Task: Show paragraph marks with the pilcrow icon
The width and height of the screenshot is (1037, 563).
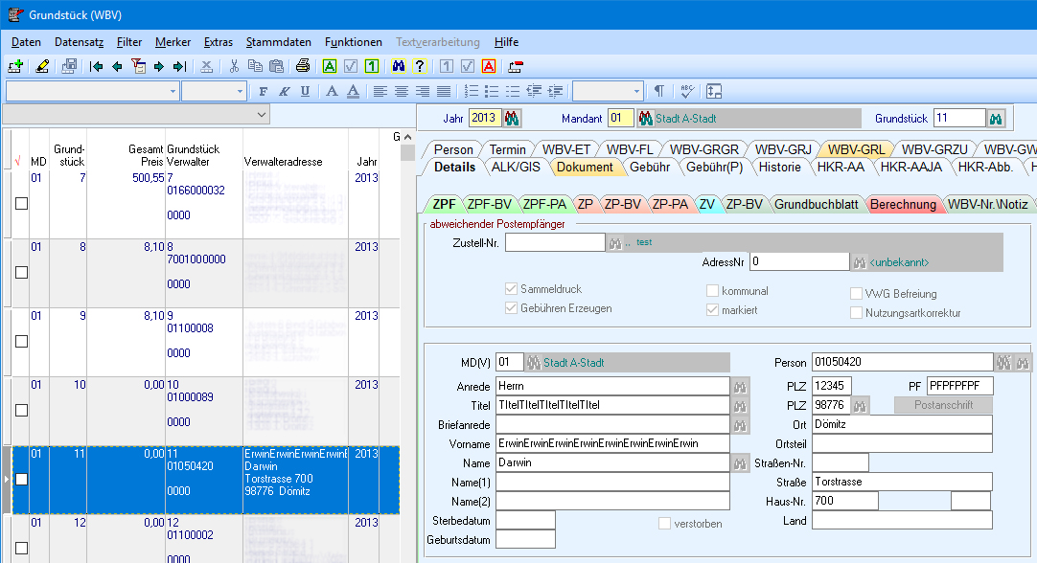Action: pyautogui.click(x=659, y=91)
